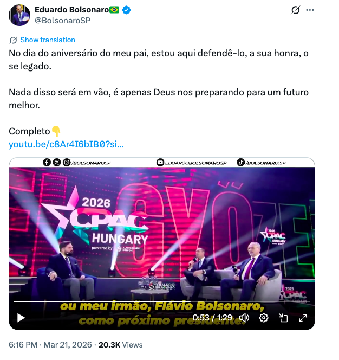Screen dimensions: 339x360
Task: Mute the video with the speaker icon
Action: pyautogui.click(x=244, y=318)
